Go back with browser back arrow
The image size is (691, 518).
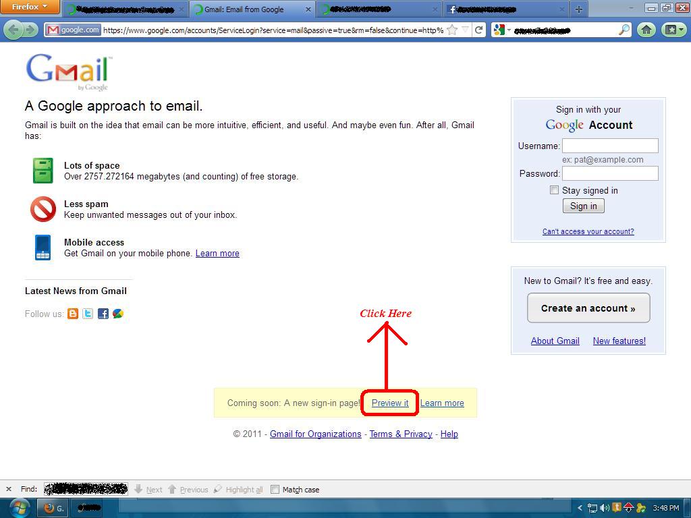(x=13, y=30)
